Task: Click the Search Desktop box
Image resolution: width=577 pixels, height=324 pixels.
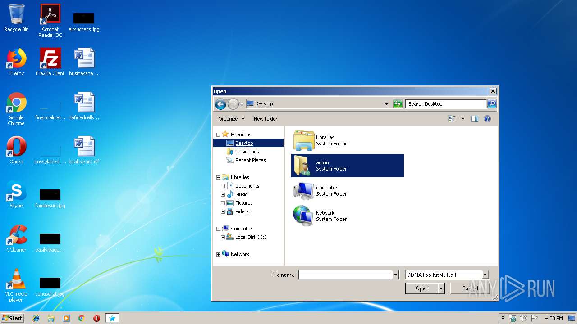Action: point(446,104)
